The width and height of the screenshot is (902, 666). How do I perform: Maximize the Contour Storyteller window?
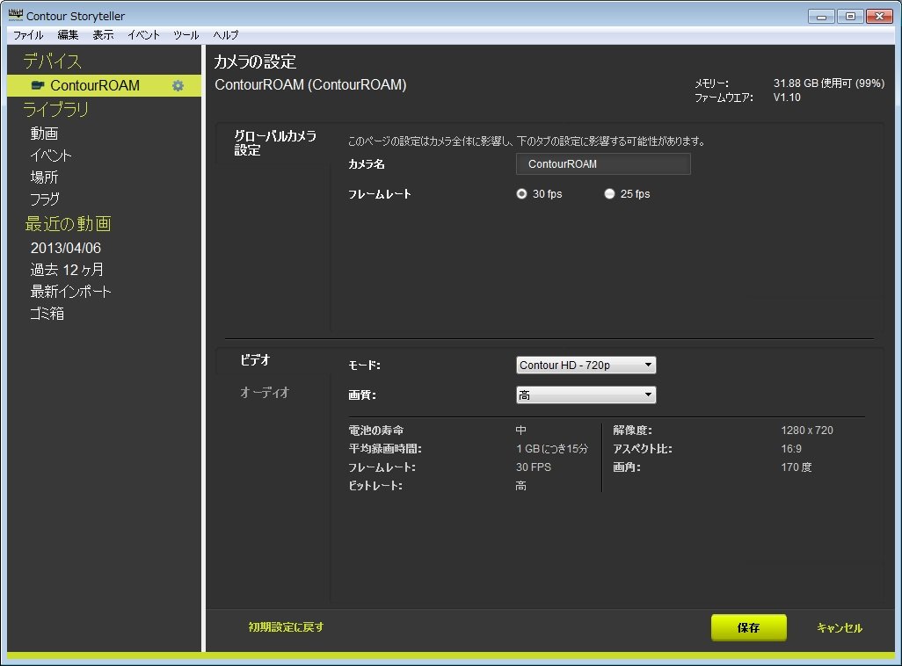pyautogui.click(x=849, y=16)
